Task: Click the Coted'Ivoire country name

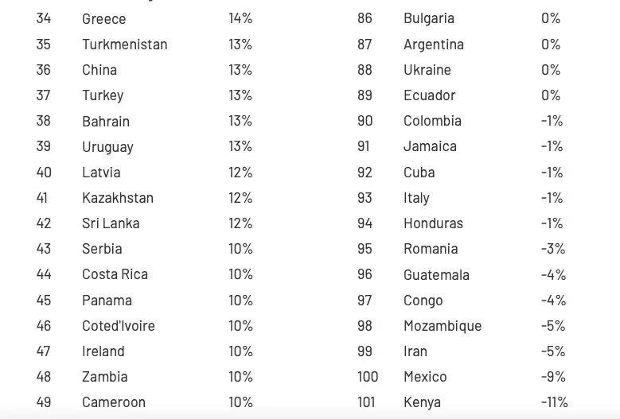Action: [x=119, y=326]
